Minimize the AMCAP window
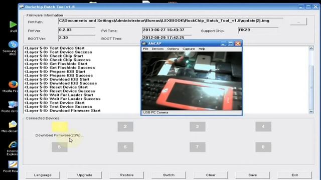The image size is (321, 180). pyautogui.click(x=223, y=43)
